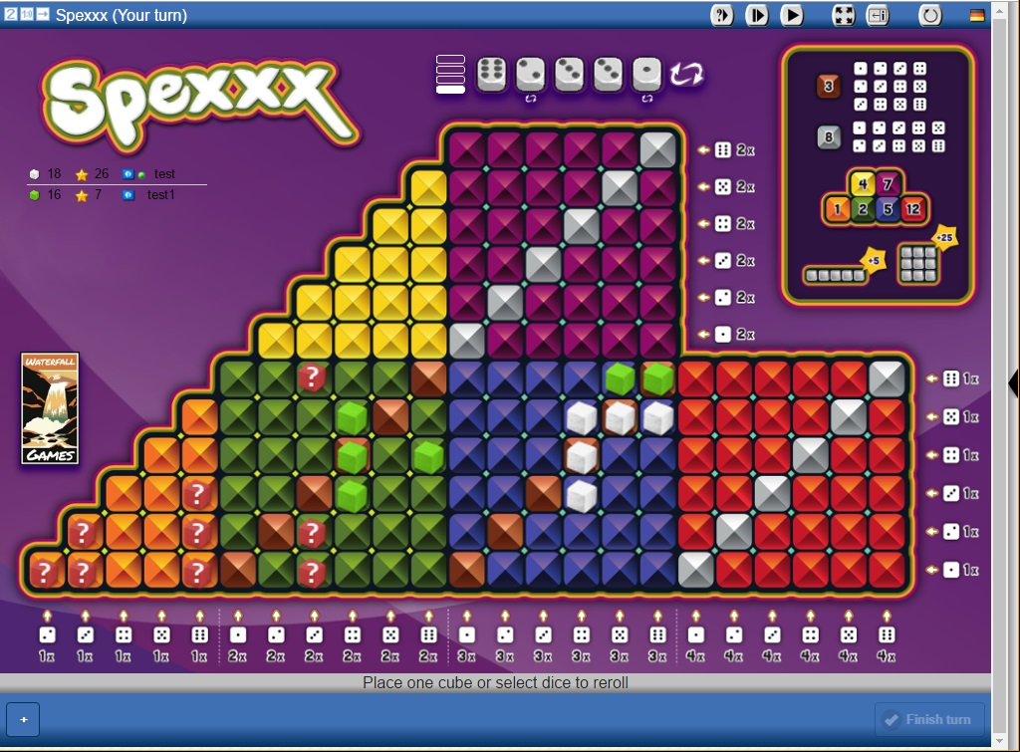Screen dimensions: 1020x752
Task: Click the scrollbar up arrow
Action: (999, 10)
